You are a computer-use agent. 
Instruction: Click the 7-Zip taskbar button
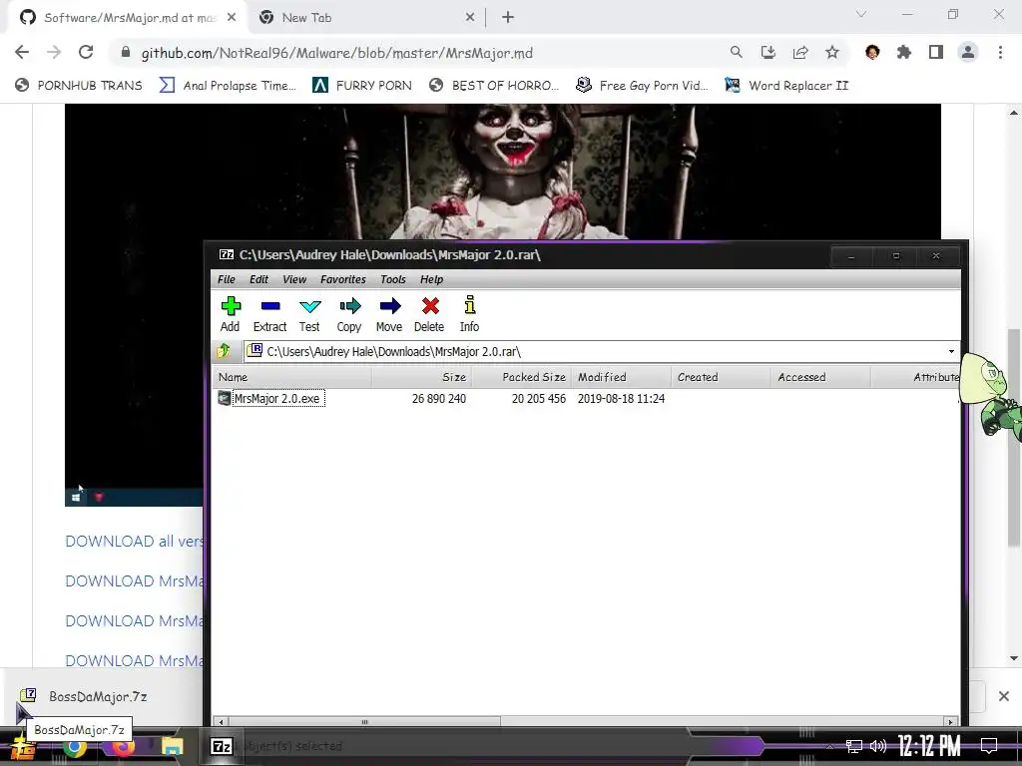pos(221,746)
